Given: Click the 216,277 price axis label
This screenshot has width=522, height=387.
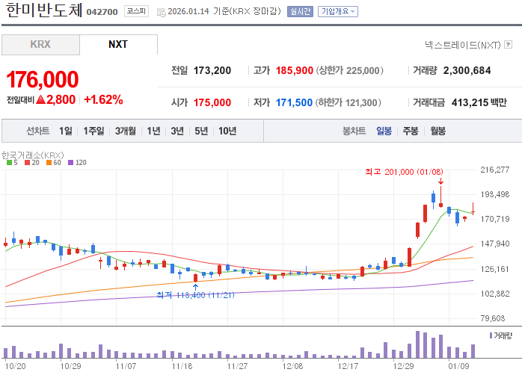Looking at the screenshot, I should pyautogui.click(x=494, y=170).
